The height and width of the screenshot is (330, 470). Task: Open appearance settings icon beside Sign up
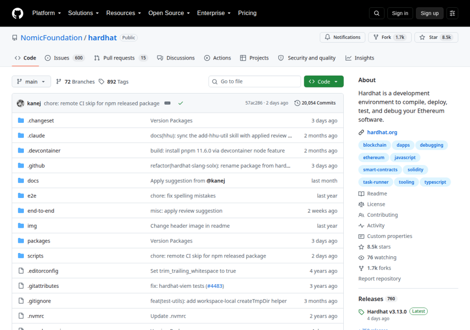pos(452,13)
